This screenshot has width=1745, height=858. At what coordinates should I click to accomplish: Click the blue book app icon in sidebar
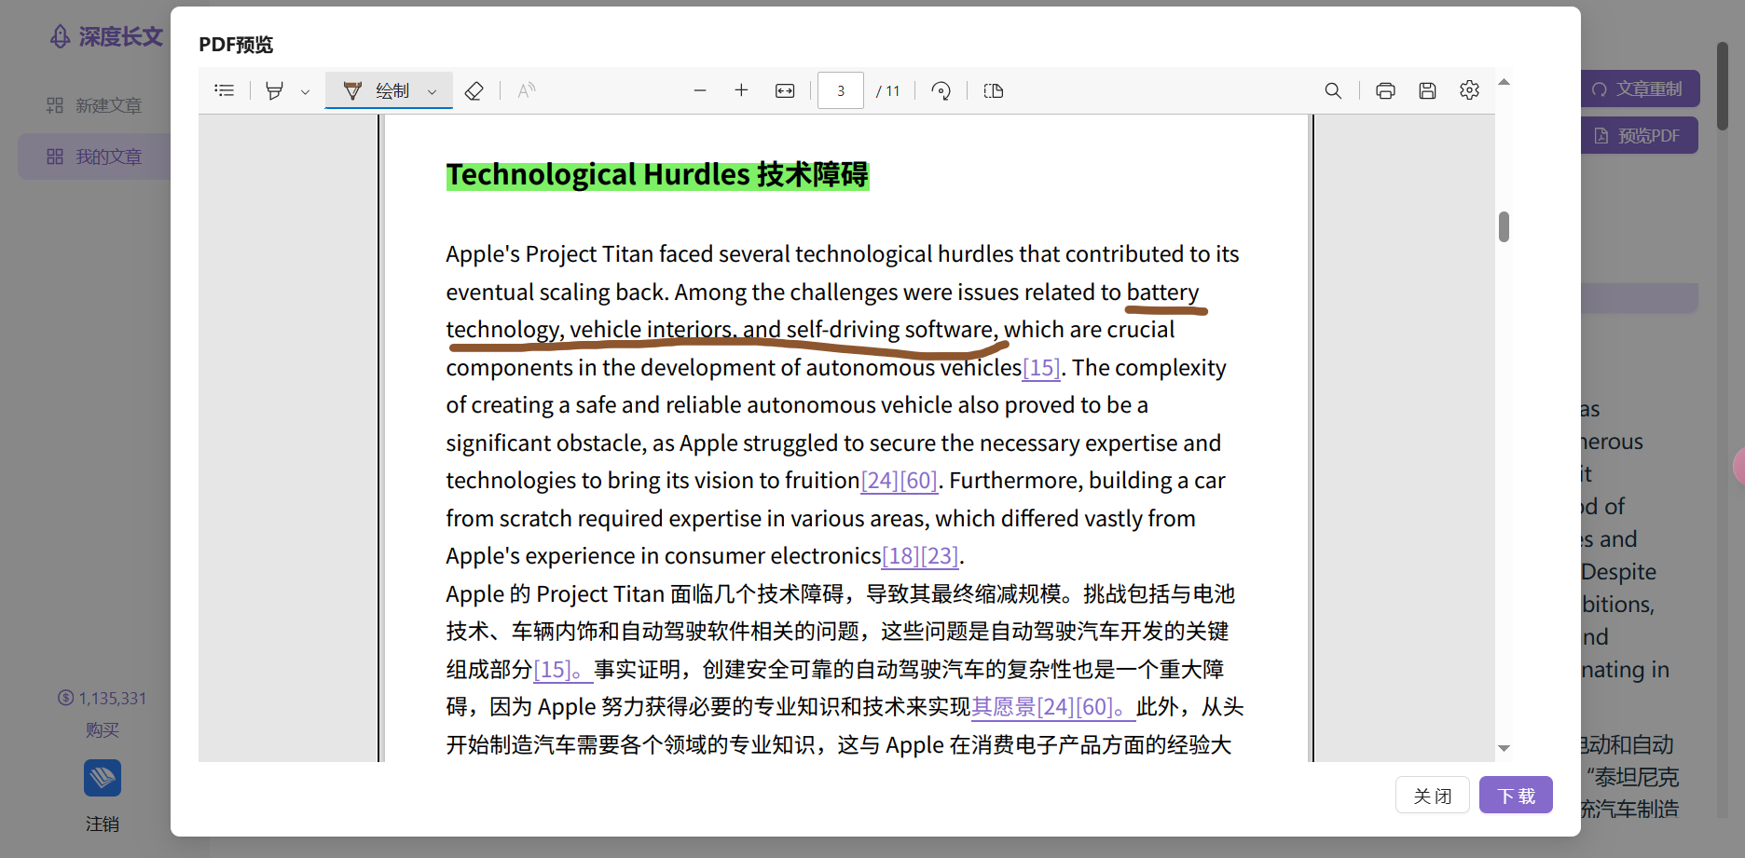103,778
